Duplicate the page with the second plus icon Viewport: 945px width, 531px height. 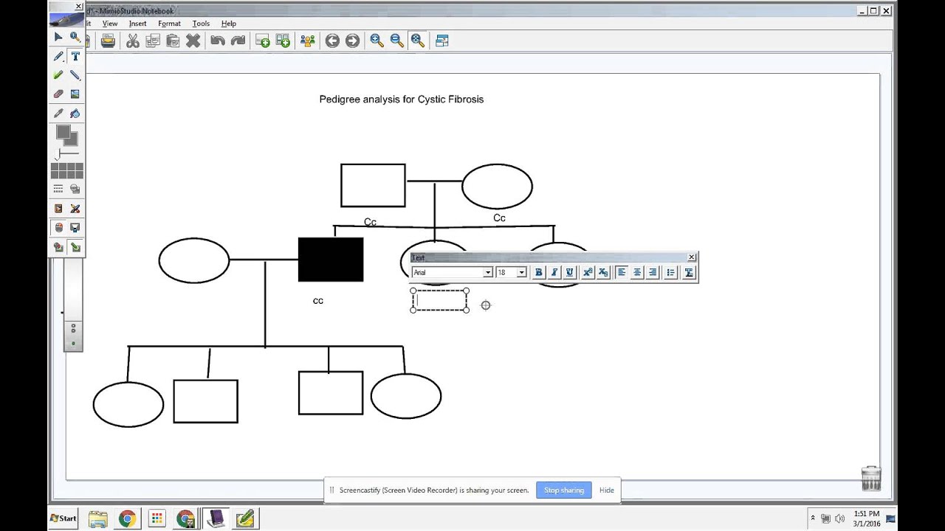click(283, 41)
